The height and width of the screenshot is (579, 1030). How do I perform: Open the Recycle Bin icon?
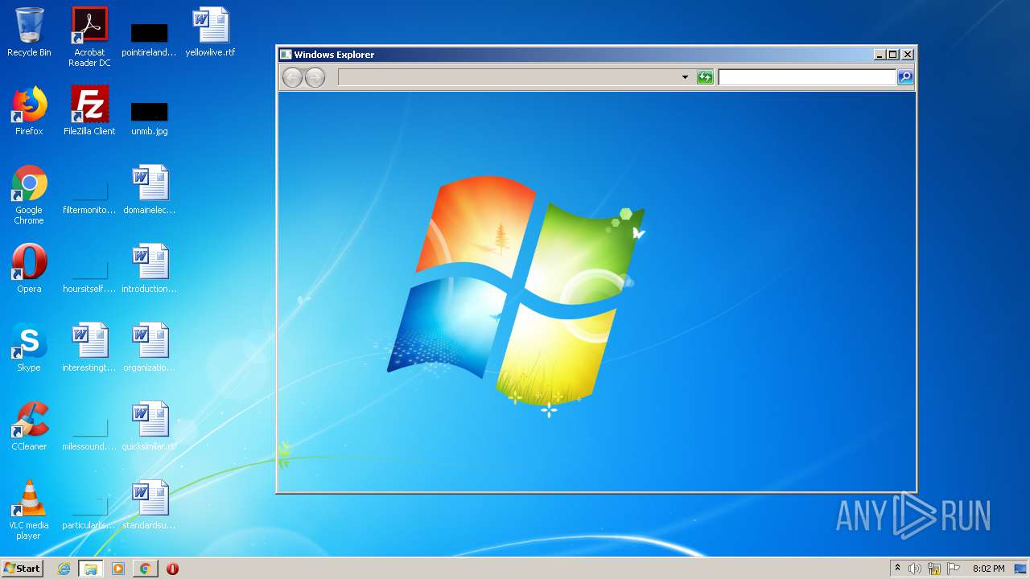tap(29, 32)
